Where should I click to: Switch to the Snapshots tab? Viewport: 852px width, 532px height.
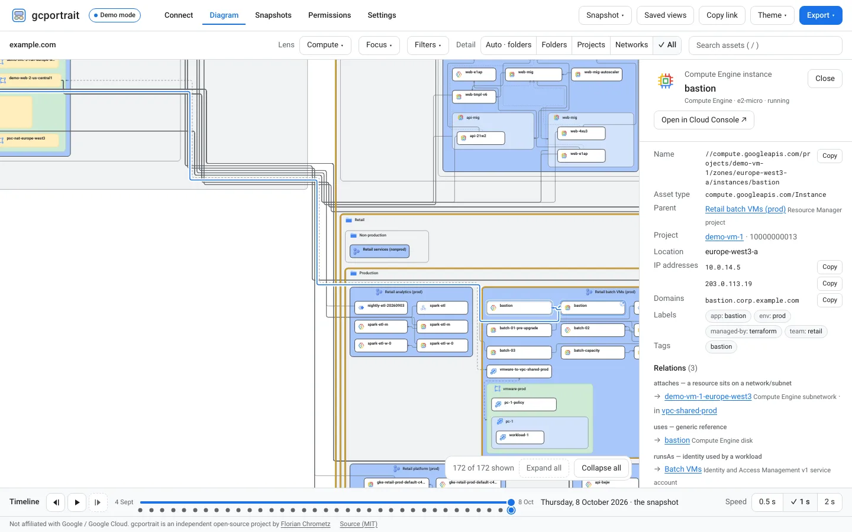pos(273,15)
